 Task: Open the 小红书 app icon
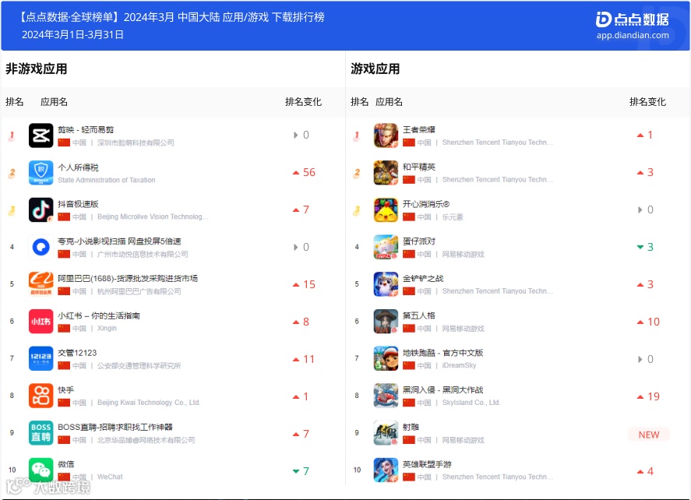coord(41,322)
